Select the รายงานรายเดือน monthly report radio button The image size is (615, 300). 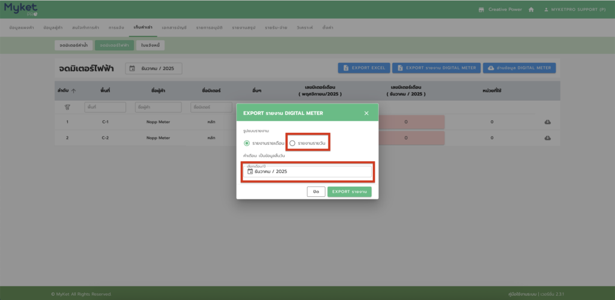247,143
